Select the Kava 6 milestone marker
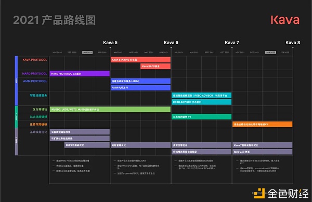This screenshot has height=202, width=312. click(171, 43)
